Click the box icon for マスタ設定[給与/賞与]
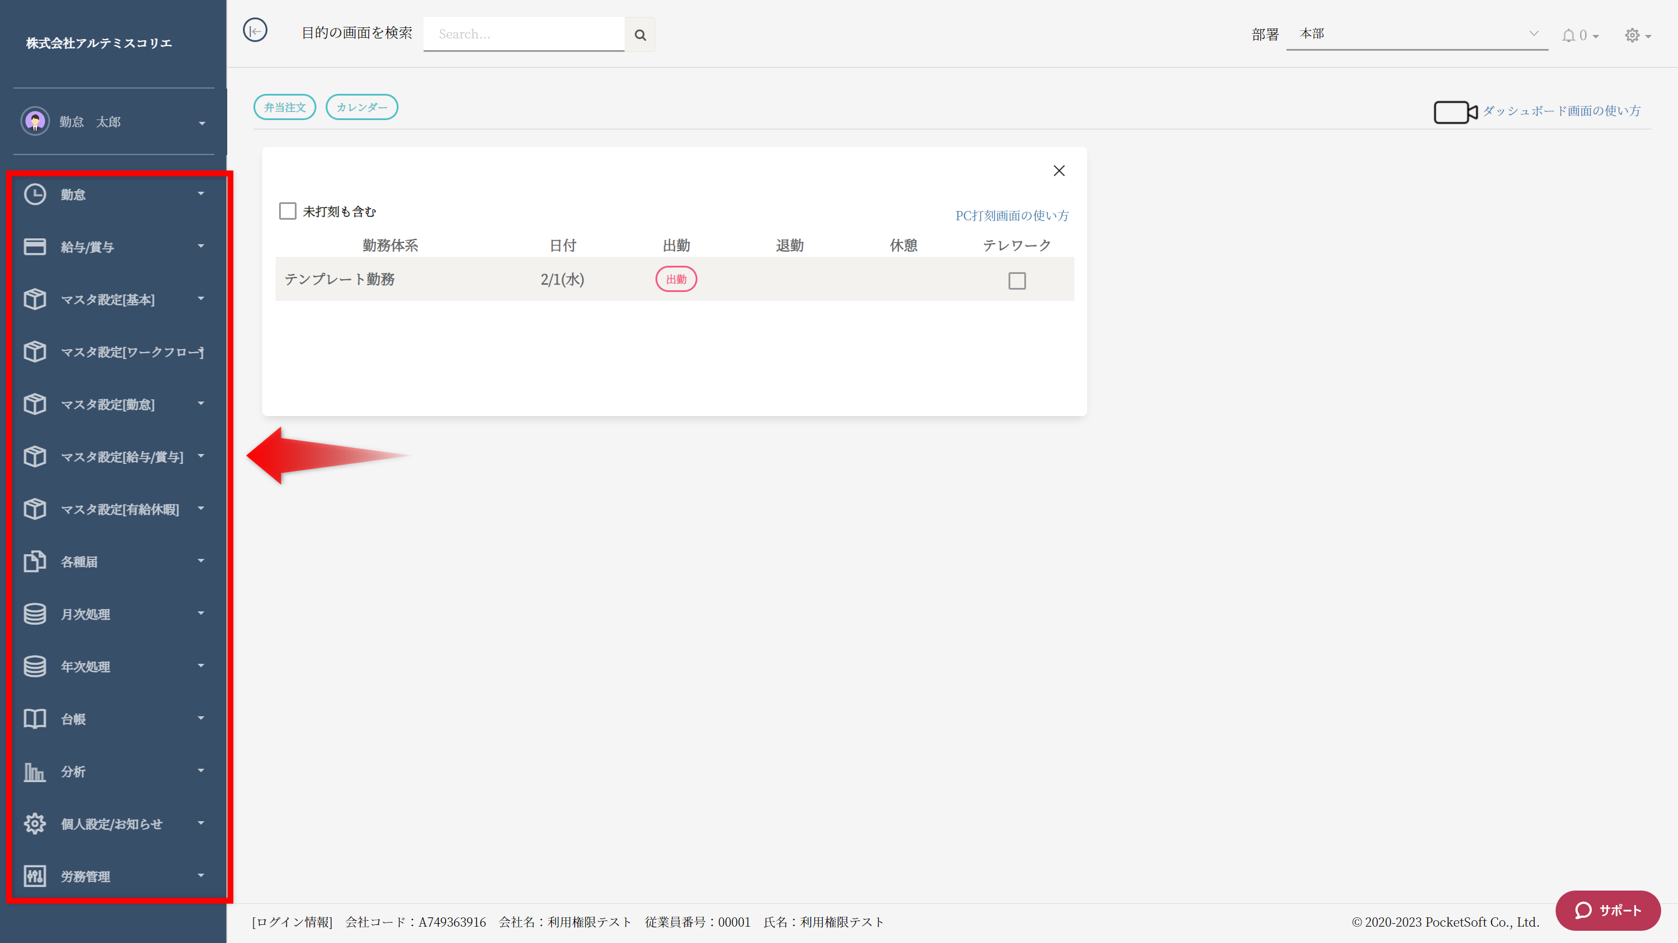1678x943 pixels. [34, 456]
